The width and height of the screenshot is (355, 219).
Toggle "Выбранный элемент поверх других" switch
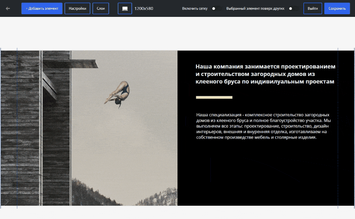coord(293,8)
